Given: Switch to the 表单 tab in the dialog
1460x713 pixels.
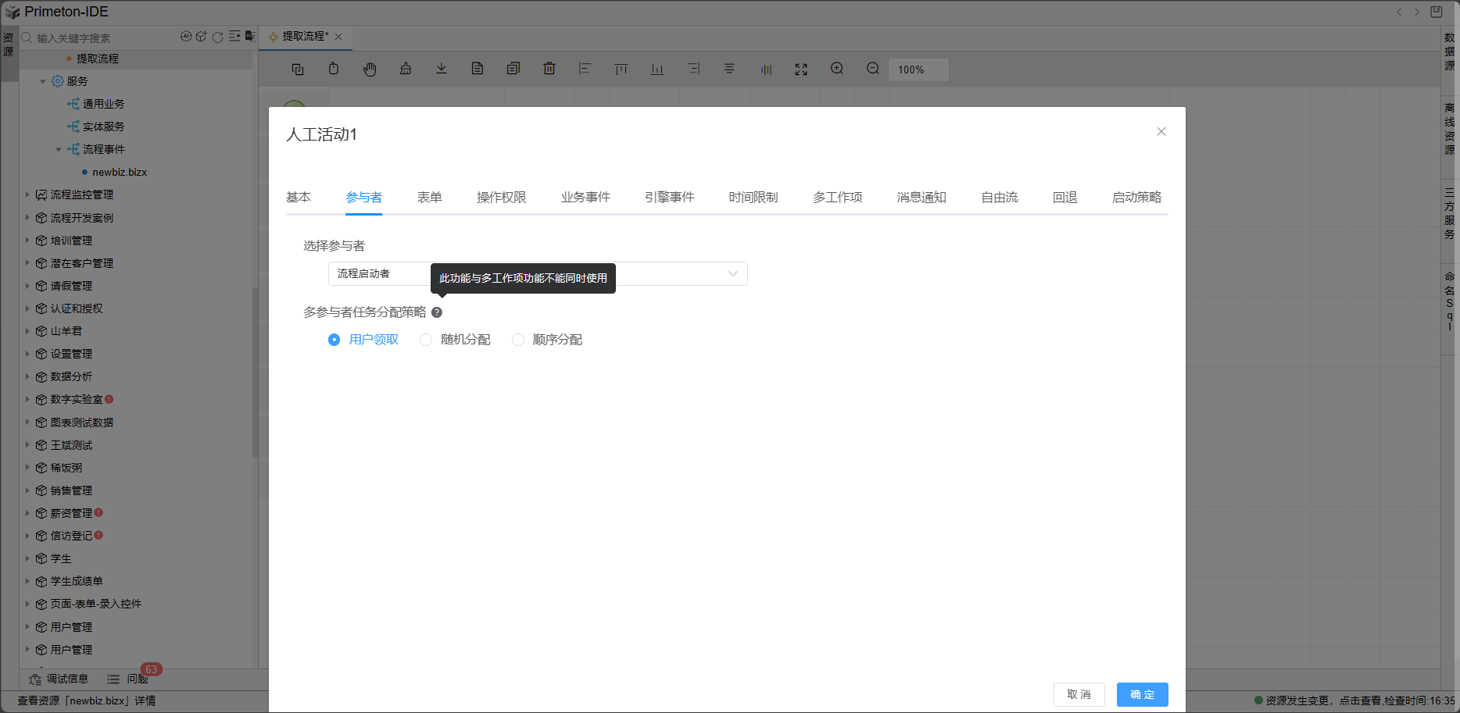Looking at the screenshot, I should coord(430,197).
